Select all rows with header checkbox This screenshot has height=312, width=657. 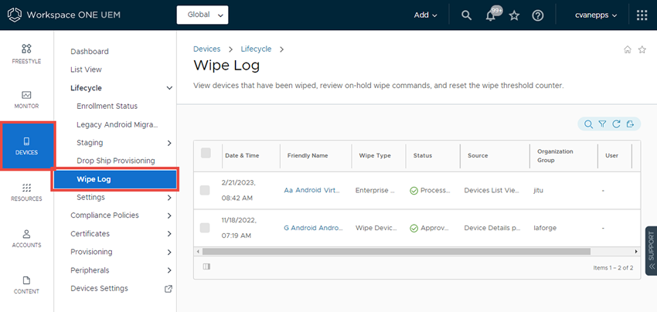tap(206, 153)
